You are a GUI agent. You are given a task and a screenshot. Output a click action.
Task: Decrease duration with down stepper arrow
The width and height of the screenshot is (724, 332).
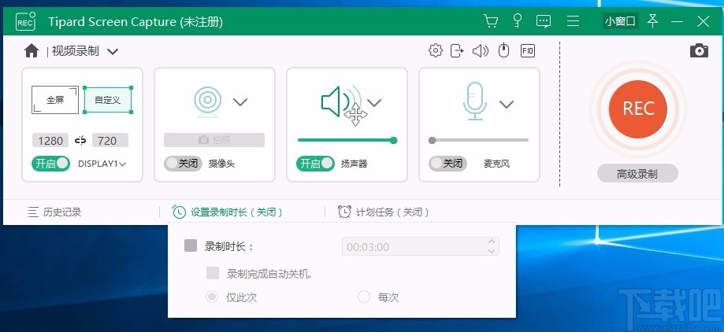pyautogui.click(x=492, y=251)
